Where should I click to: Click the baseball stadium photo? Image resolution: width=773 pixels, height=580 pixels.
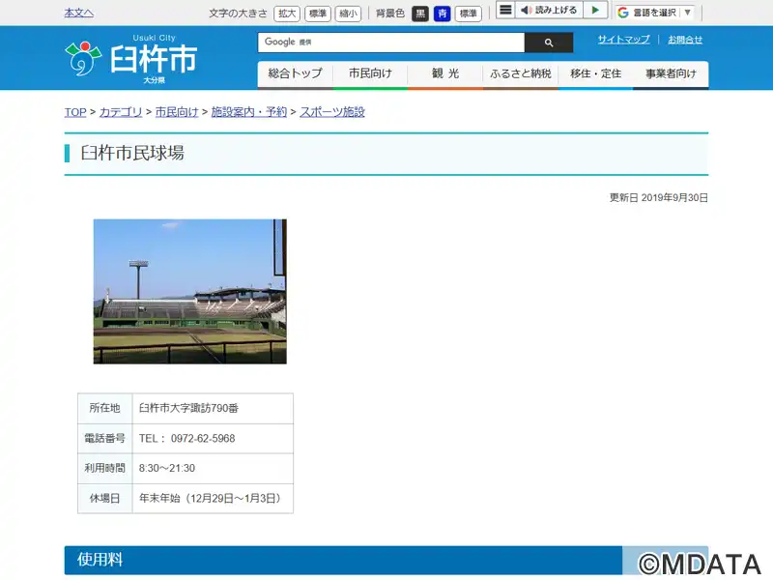click(189, 292)
